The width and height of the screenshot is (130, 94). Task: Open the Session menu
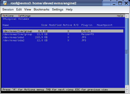point(8,9)
